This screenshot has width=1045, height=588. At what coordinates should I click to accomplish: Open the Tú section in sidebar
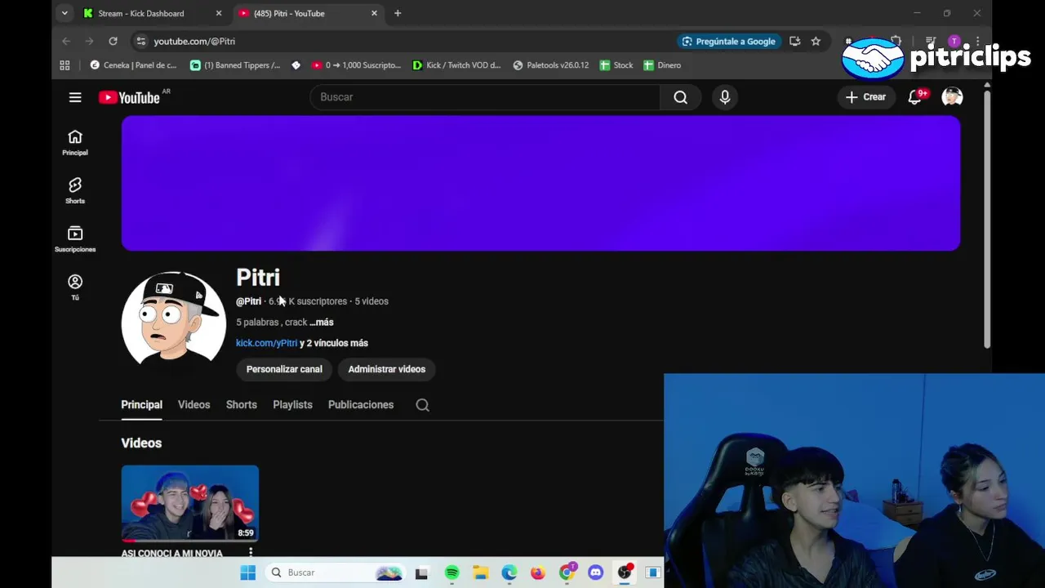pos(75,287)
